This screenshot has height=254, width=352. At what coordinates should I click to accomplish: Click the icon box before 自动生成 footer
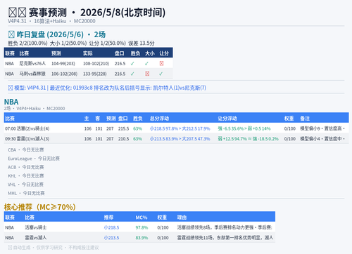coord(10,248)
